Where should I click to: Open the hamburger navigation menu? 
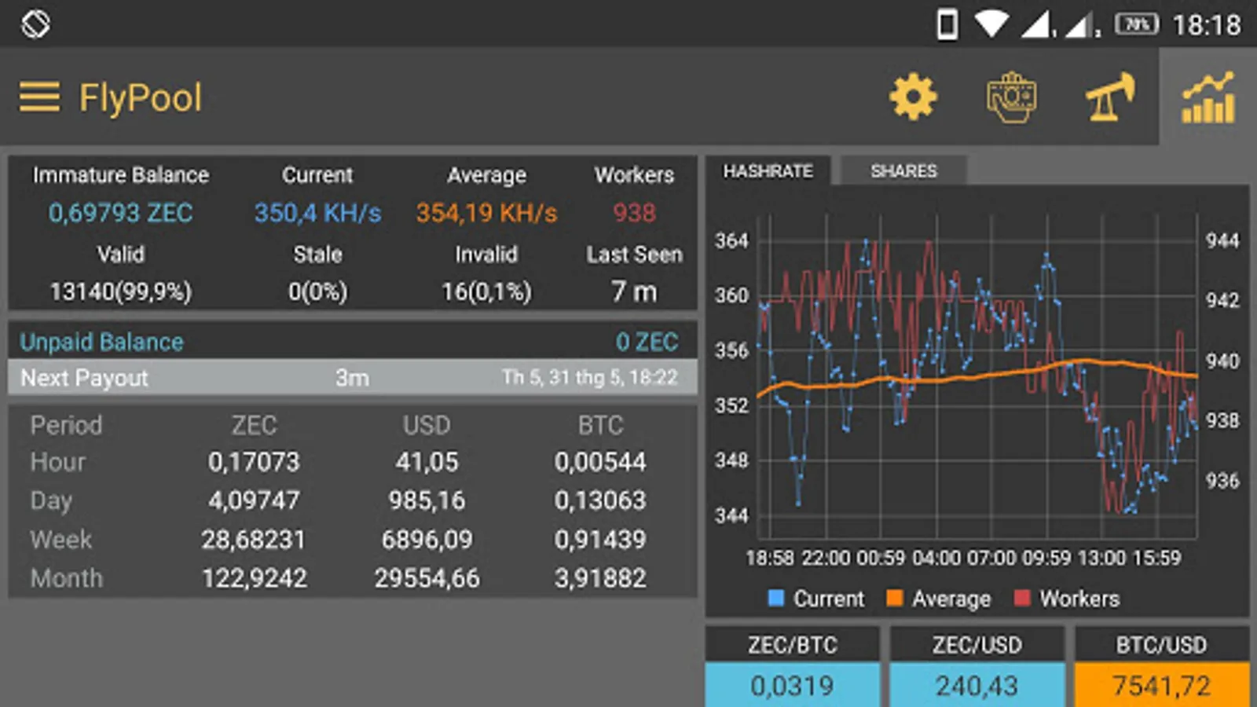[39, 97]
